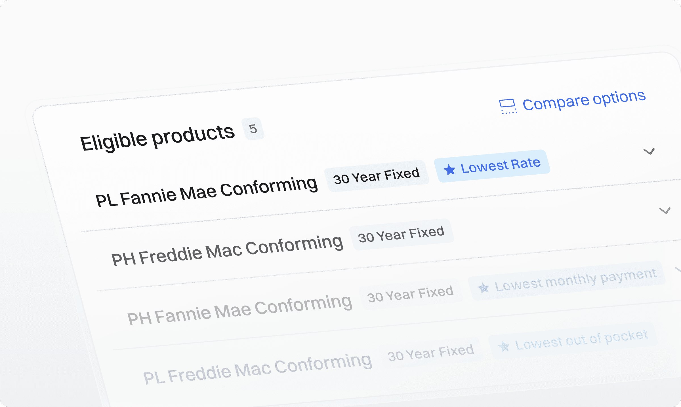The height and width of the screenshot is (407, 681).
Task: Click the Lowest Rate badge label
Action: click(x=500, y=165)
